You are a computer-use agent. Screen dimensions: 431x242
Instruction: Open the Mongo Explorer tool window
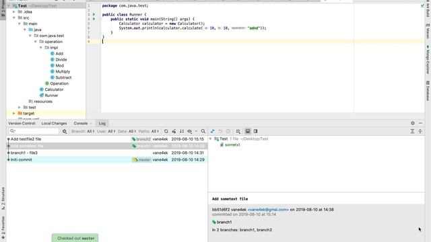pos(428,60)
